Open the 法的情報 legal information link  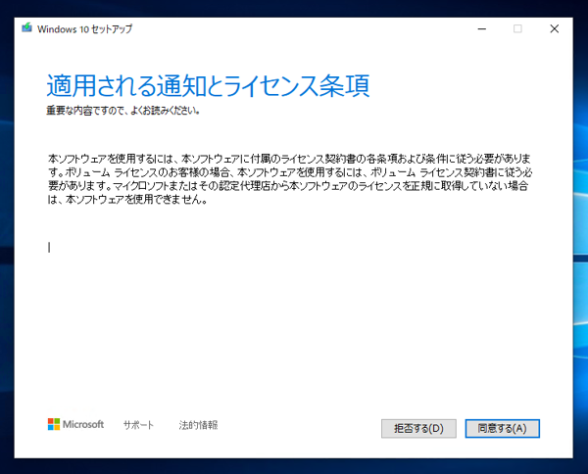tap(198, 425)
